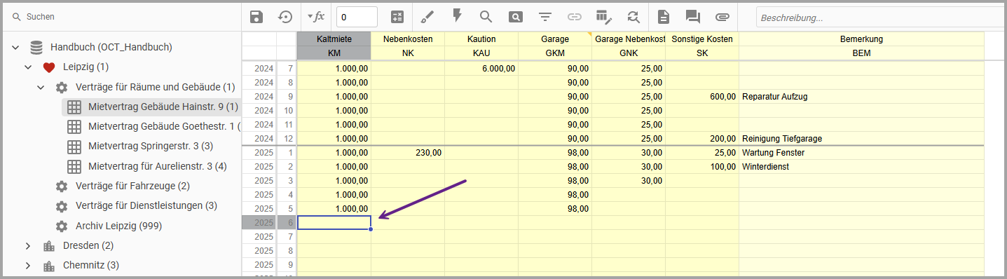Click the Kaltmiete column header
The height and width of the screenshot is (279, 1007).
[334, 39]
